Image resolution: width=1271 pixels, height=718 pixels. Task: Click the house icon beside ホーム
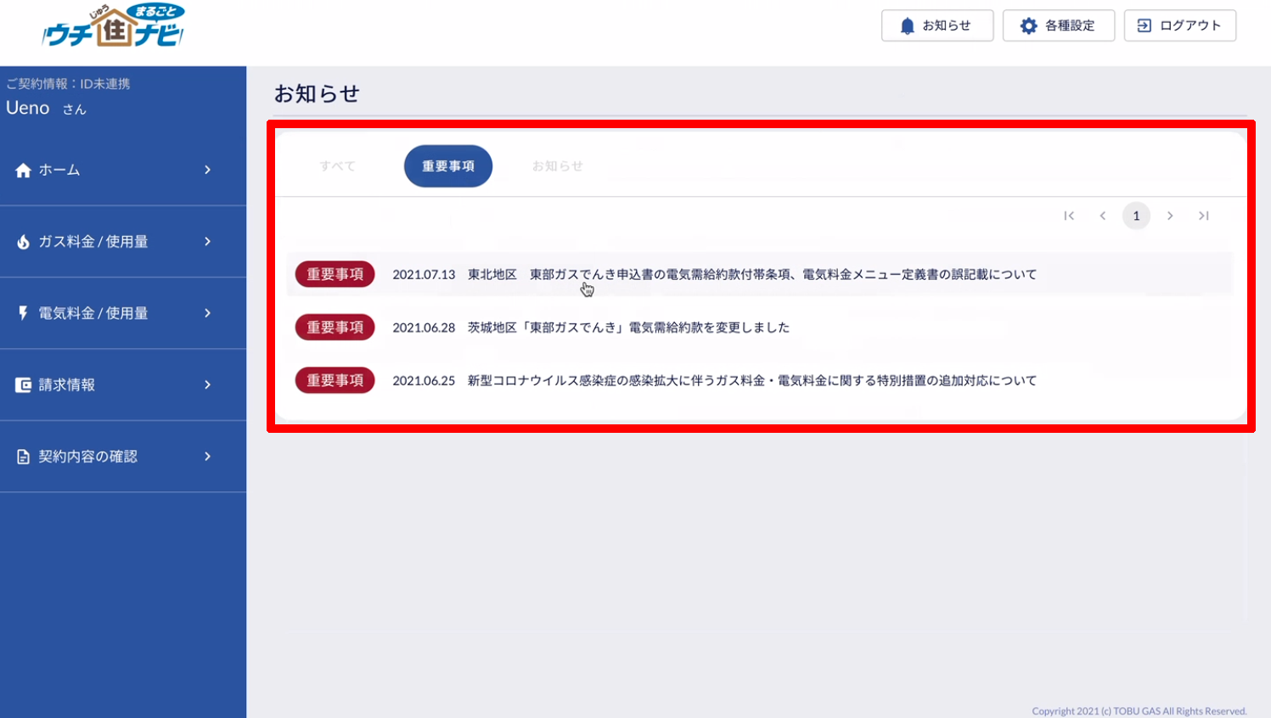[x=23, y=171]
